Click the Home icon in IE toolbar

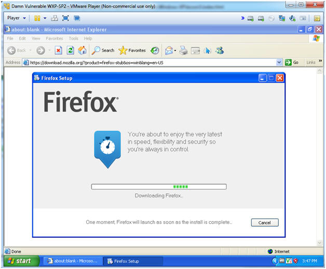(x=83, y=50)
